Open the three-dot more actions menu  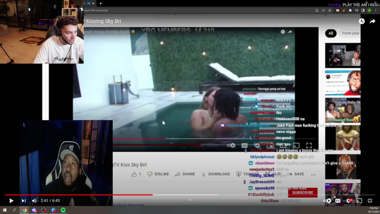[313, 174]
